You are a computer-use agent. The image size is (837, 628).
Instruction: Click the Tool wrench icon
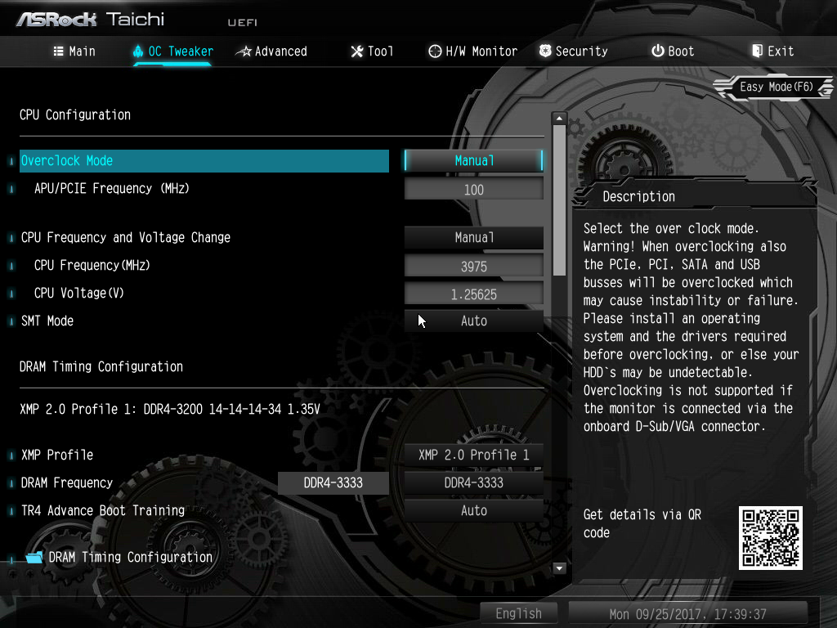357,52
